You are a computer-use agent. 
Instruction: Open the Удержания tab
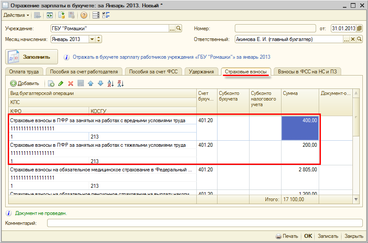tap(201, 72)
